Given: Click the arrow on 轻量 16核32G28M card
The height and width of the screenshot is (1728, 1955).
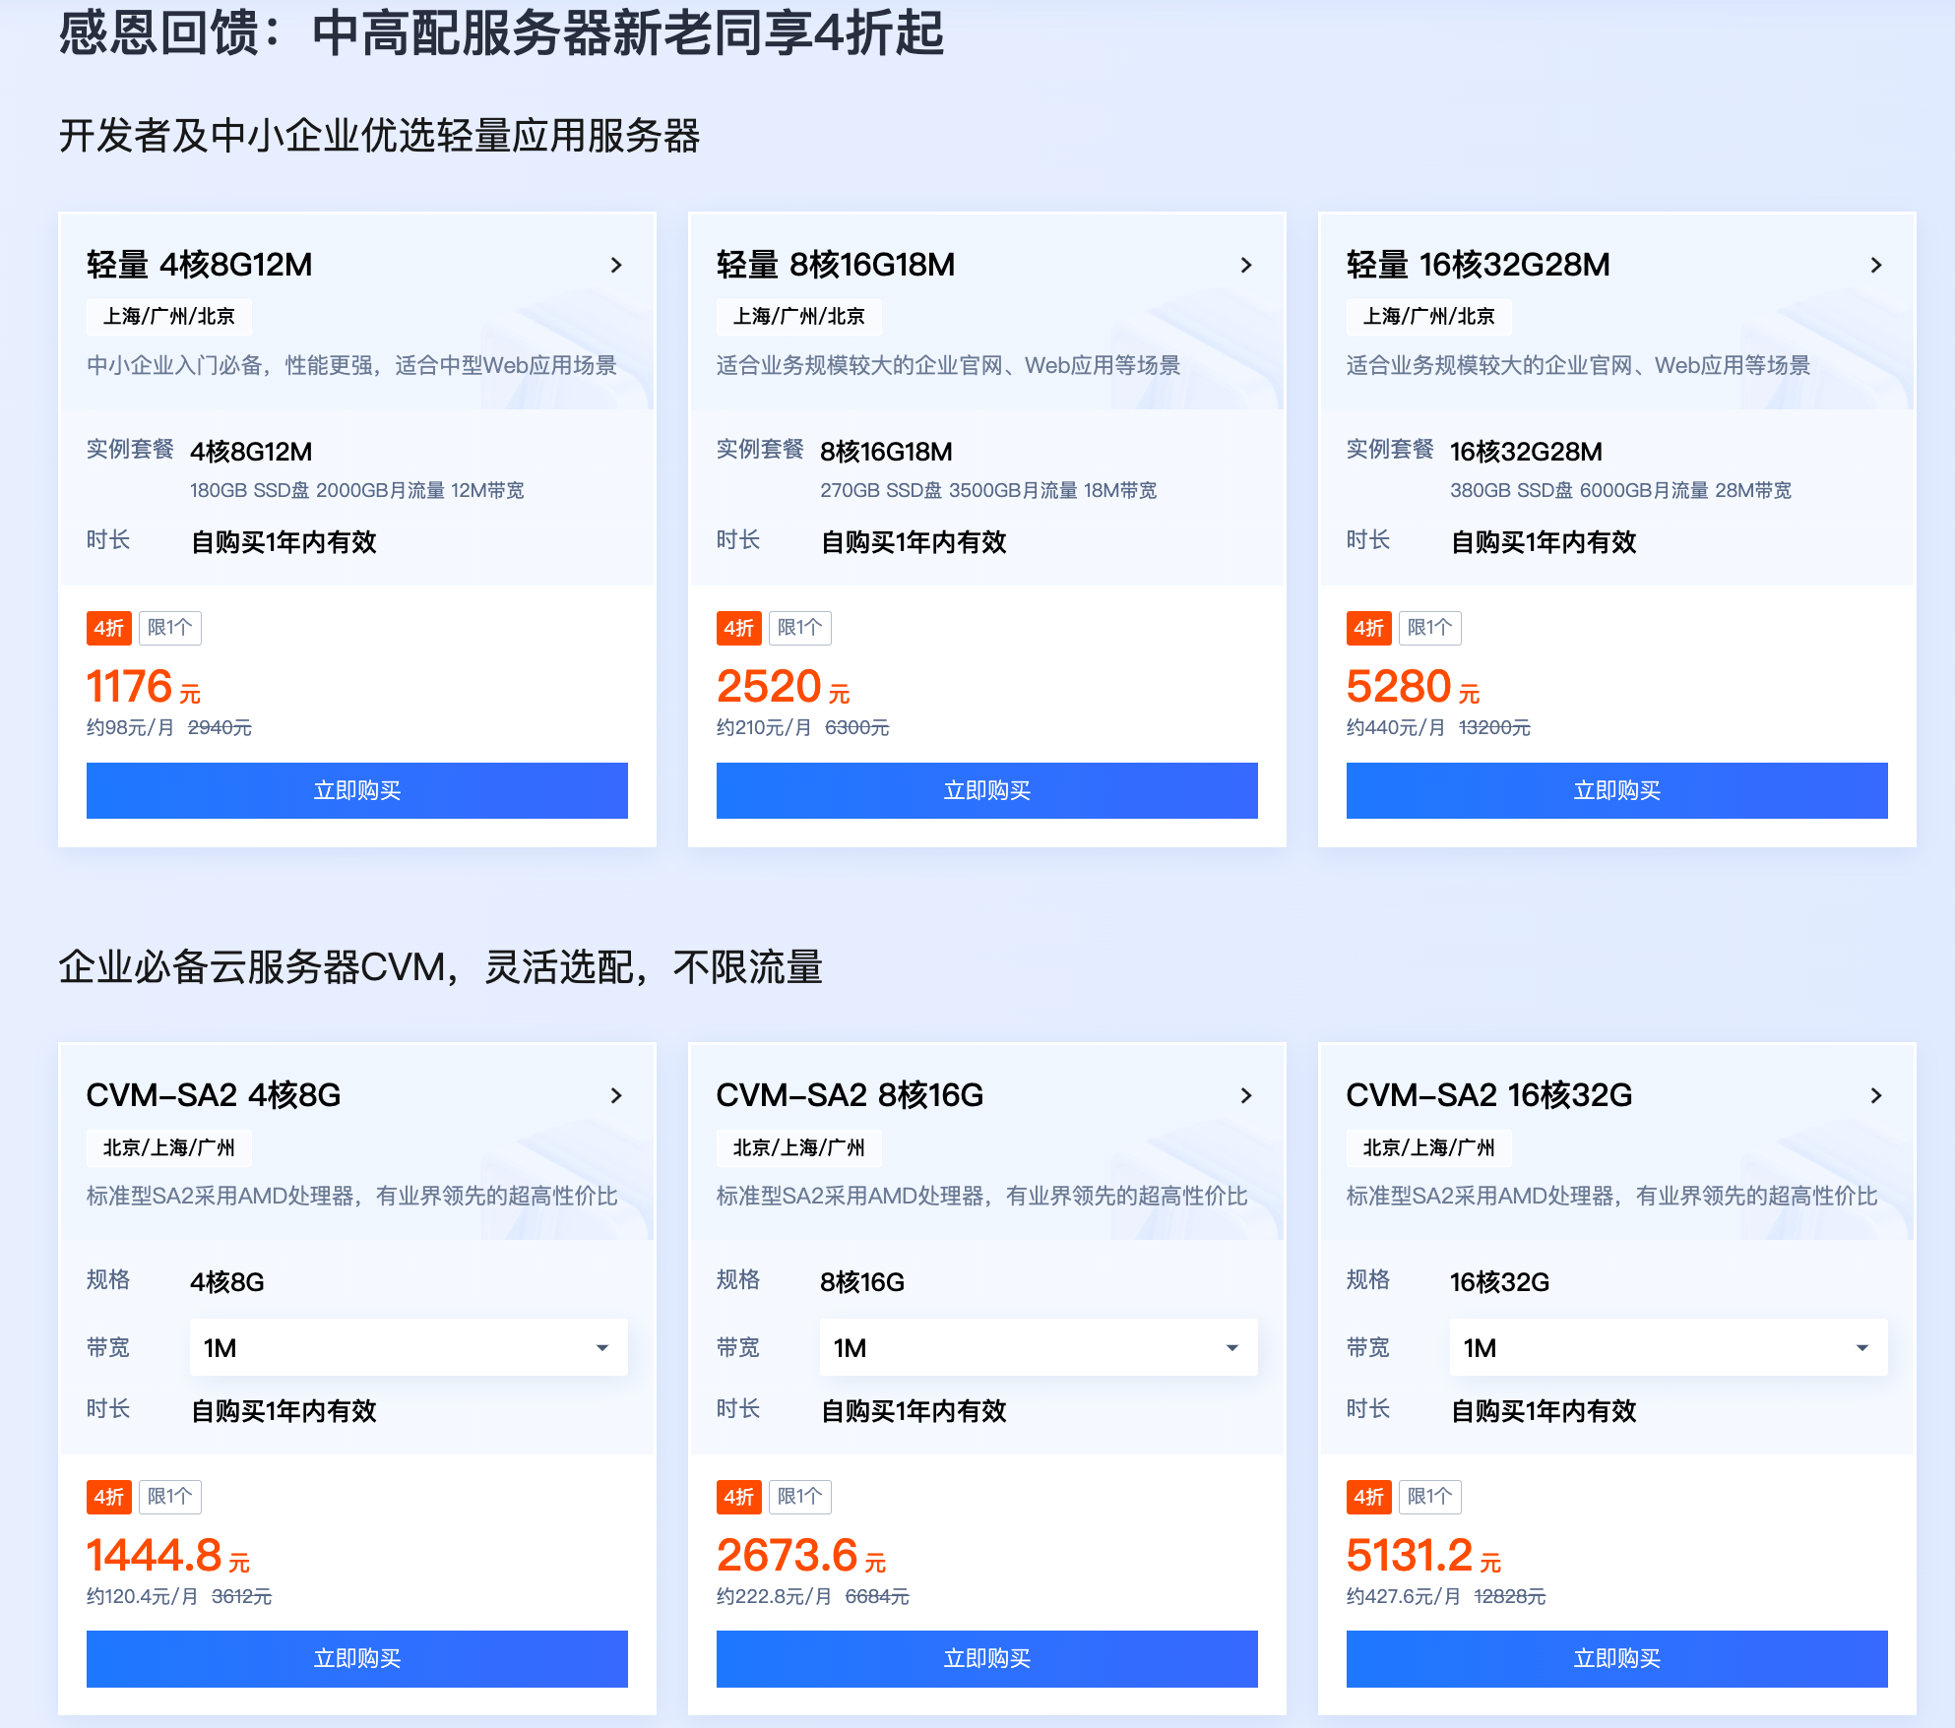Looking at the screenshot, I should [x=1876, y=265].
